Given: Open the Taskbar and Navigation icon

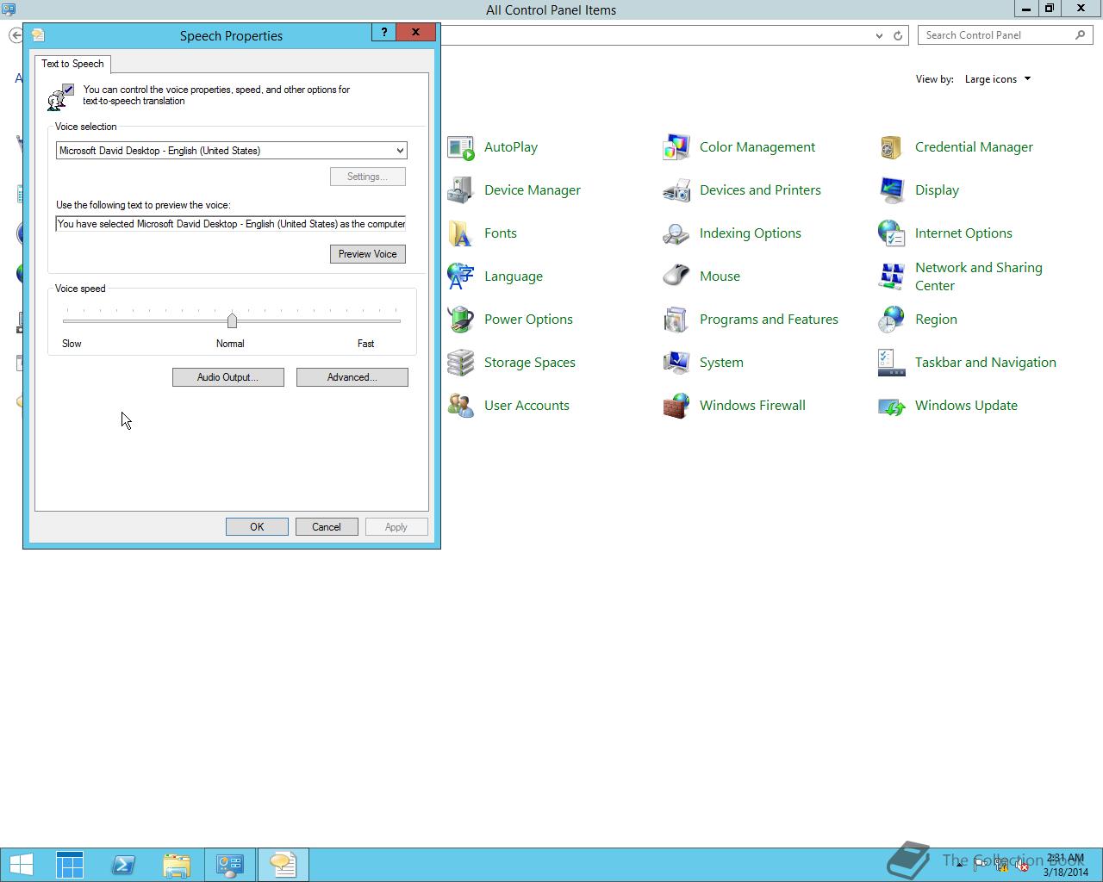Looking at the screenshot, I should [x=892, y=363].
